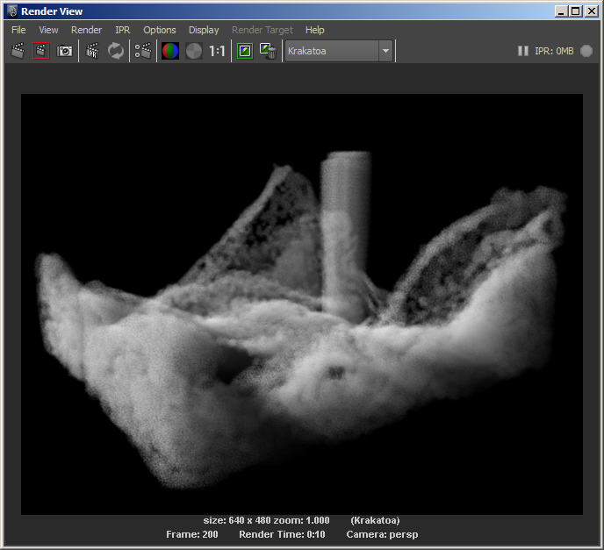
Task: Pause IPR tuning with the pause button
Action: coord(522,51)
